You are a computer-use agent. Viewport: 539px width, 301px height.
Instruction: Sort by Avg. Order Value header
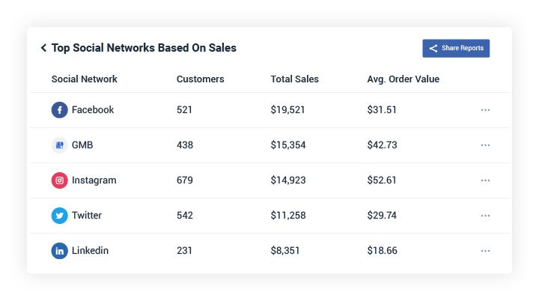[403, 79]
